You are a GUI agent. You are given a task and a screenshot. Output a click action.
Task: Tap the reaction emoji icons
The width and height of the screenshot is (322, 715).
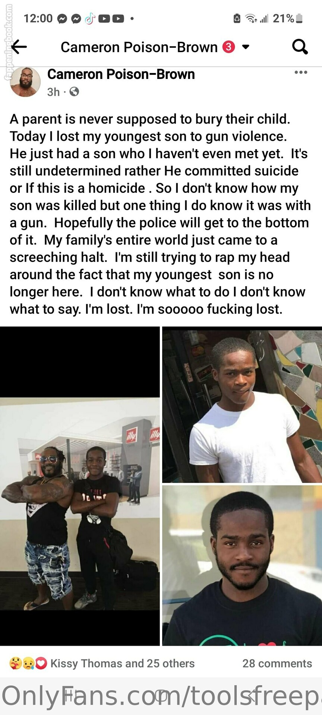click(x=28, y=663)
